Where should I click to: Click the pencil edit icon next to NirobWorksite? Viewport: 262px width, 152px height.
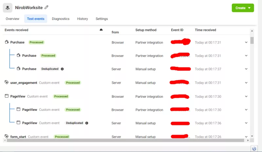tap(47, 7)
